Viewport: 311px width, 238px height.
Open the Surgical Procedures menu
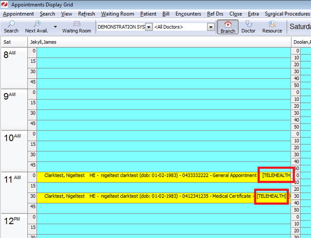point(287,14)
